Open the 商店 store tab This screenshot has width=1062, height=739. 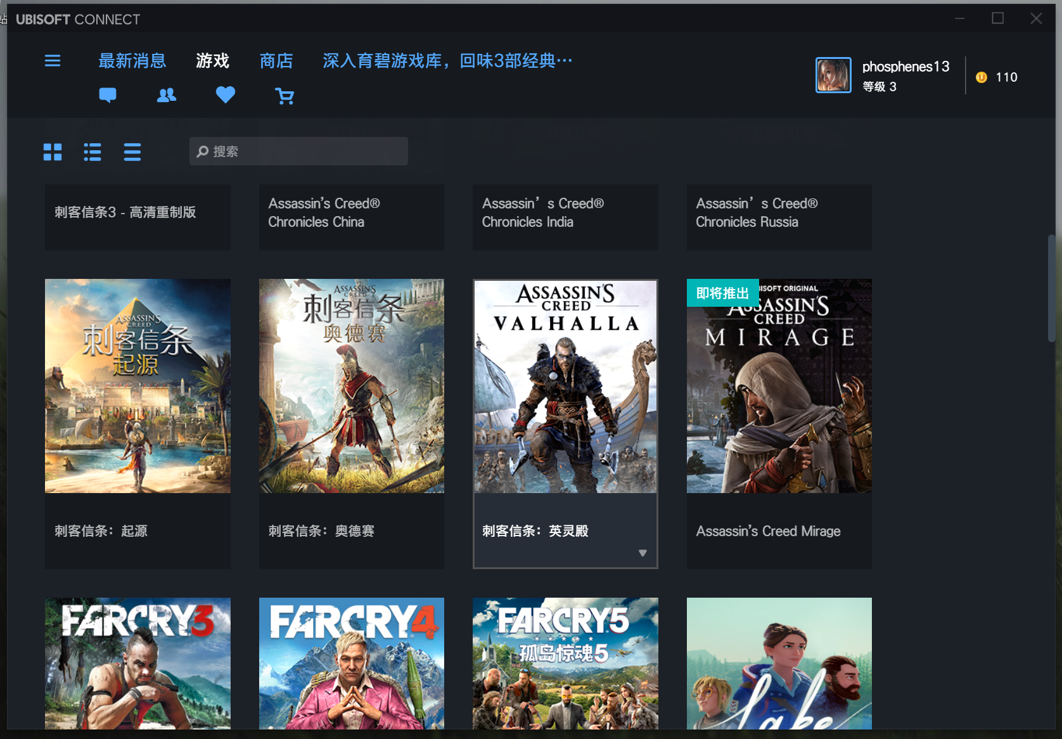276,61
